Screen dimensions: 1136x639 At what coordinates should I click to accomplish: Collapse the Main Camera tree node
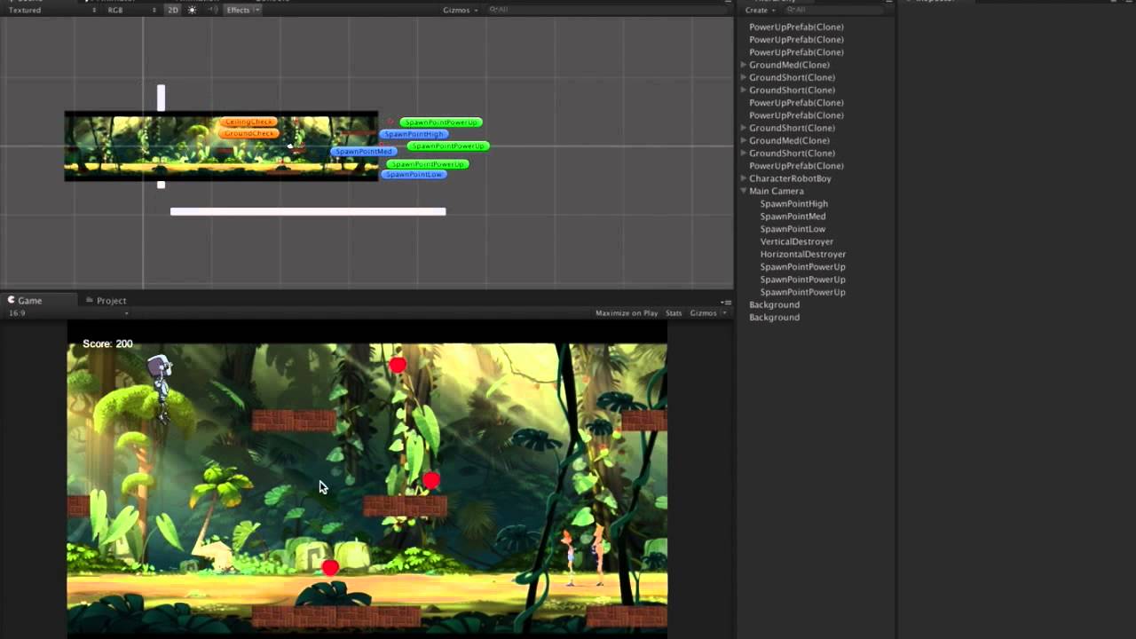tap(744, 191)
